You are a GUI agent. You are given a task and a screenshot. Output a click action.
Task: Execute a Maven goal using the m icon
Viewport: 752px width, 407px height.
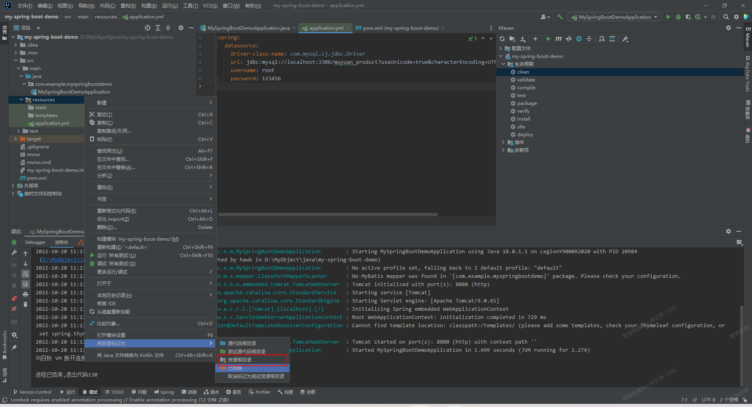click(558, 39)
